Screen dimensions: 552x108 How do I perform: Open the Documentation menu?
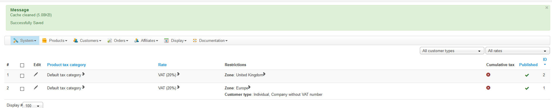pyautogui.click(x=210, y=40)
